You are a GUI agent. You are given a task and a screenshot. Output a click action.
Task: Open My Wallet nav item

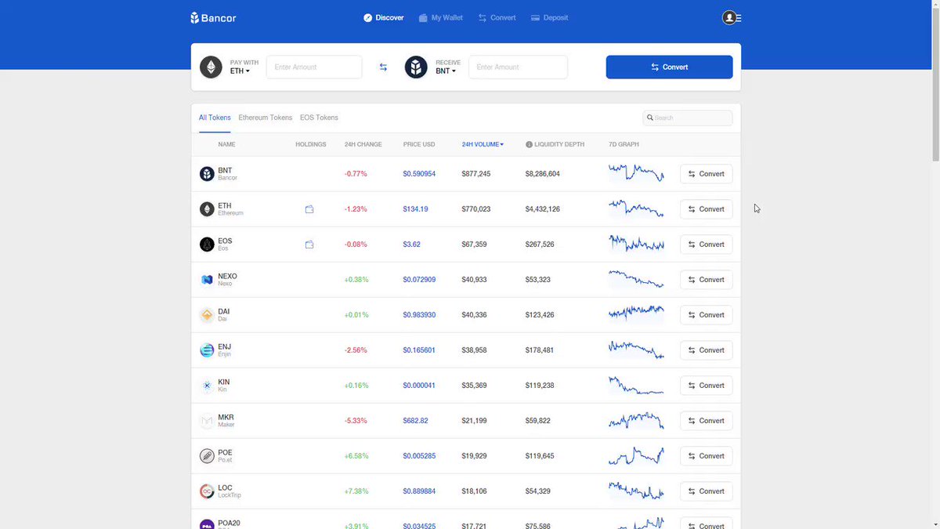(x=441, y=17)
